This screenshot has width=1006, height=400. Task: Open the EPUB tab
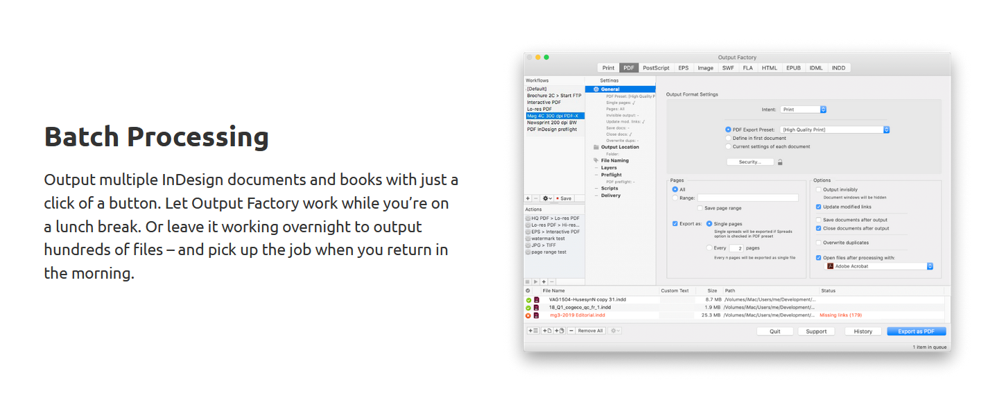point(793,68)
